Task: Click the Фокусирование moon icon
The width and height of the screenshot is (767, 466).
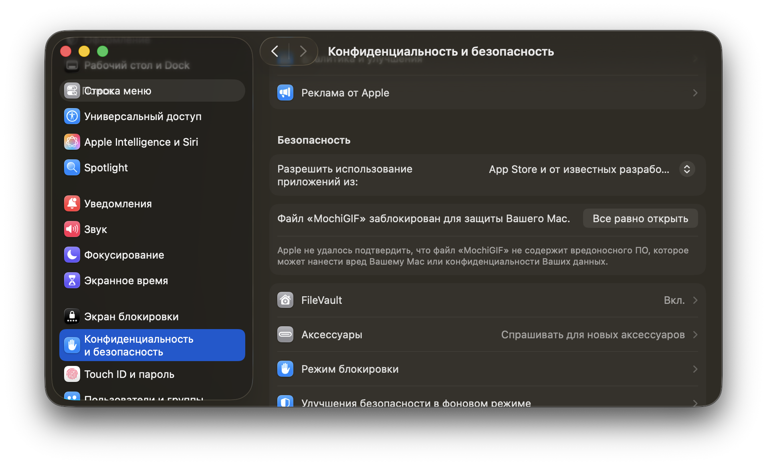Action: [x=72, y=255]
